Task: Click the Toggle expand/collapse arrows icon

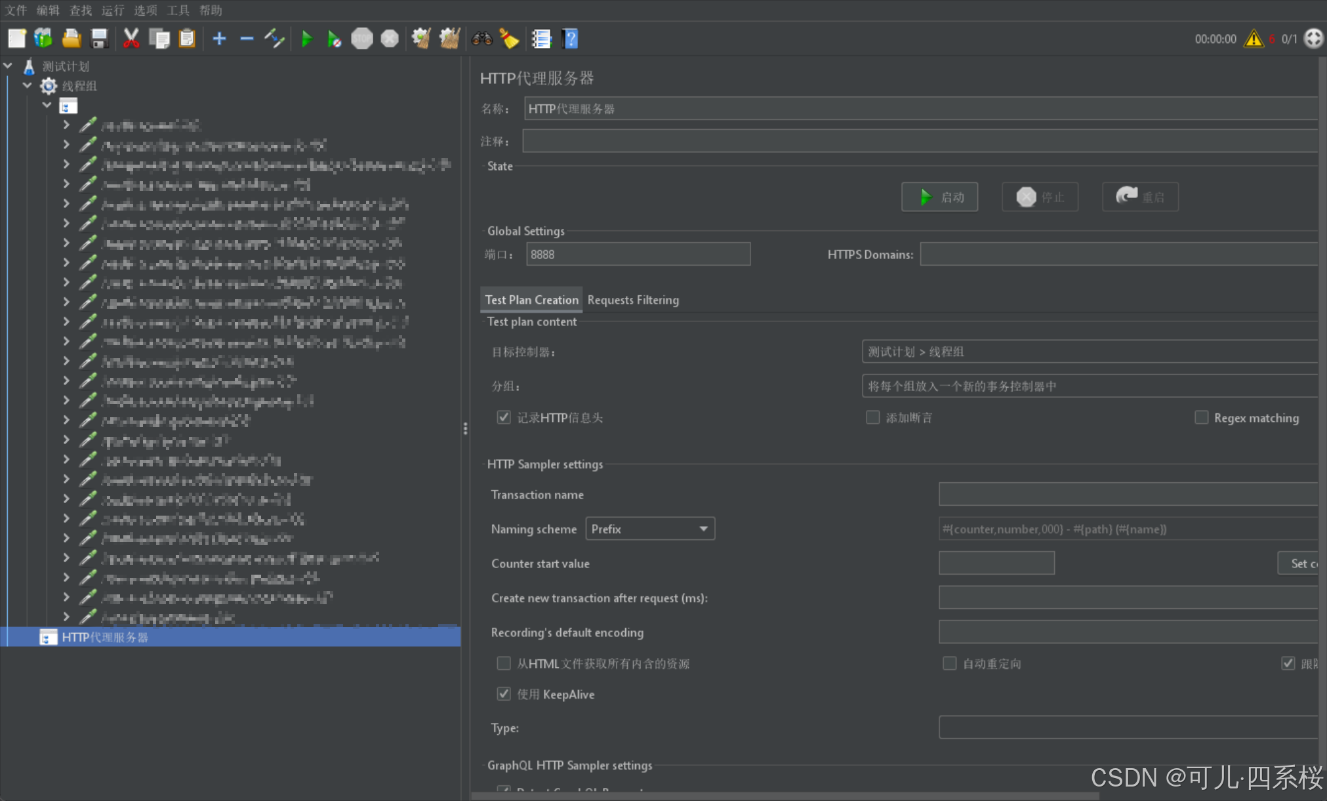Action: coord(274,39)
